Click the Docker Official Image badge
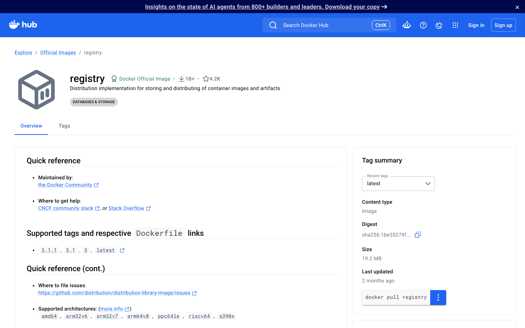Image resolution: width=525 pixels, height=328 pixels. [x=141, y=79]
